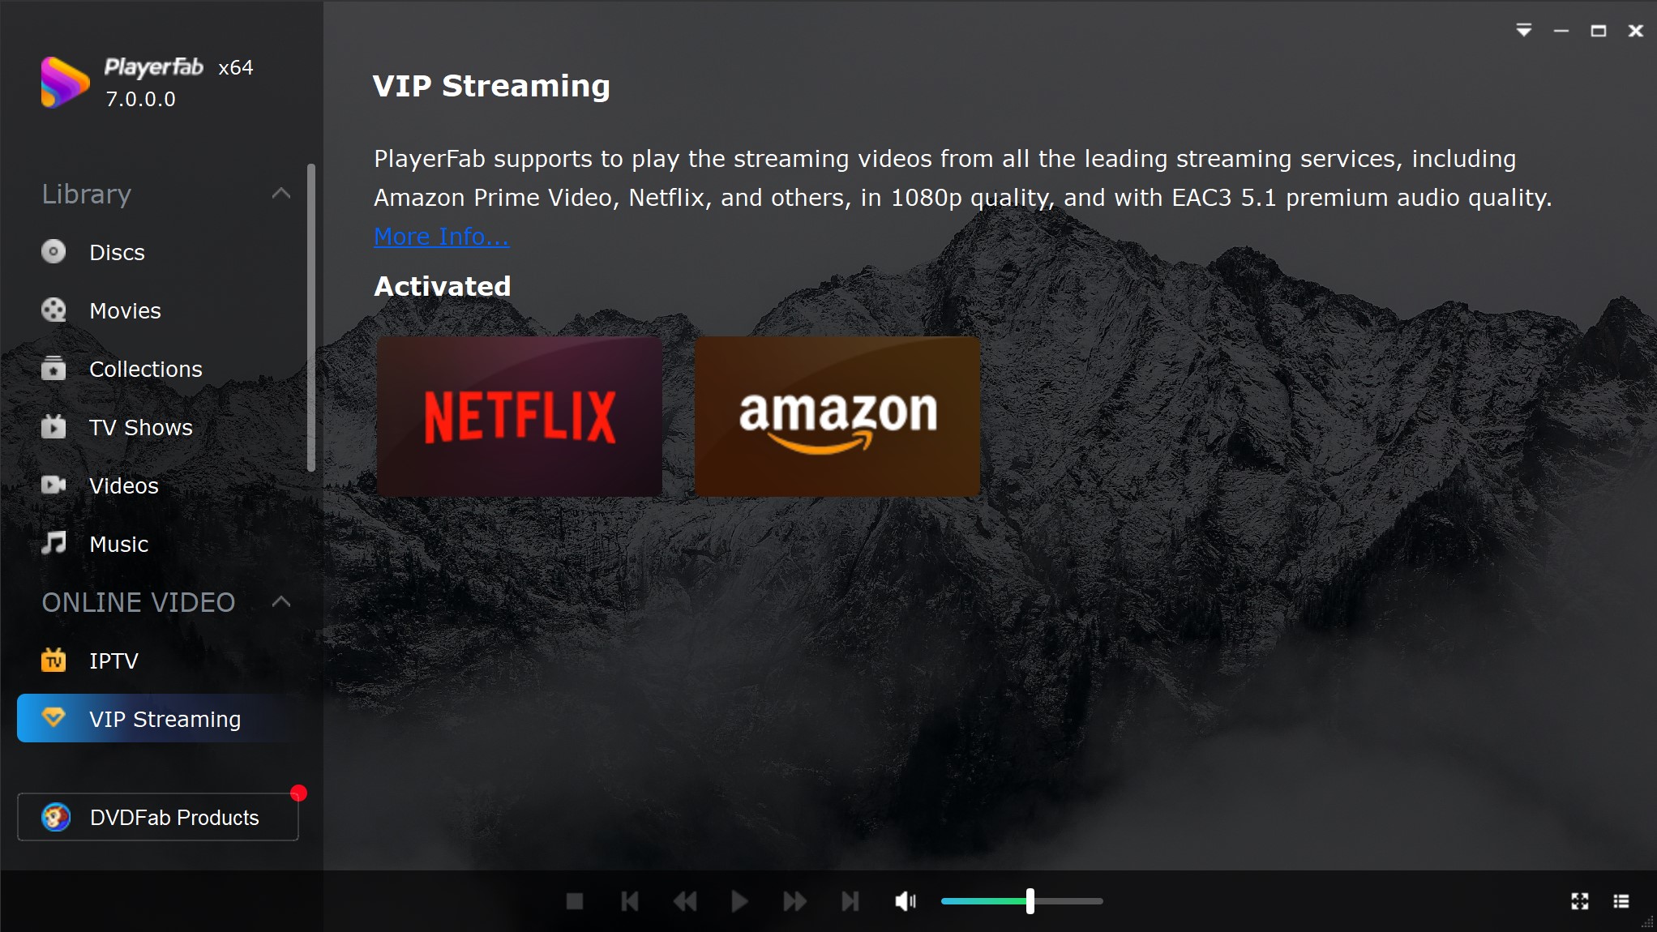Screen dimensions: 1657x932
Task: Open More Info about VIP Streaming
Action: pyautogui.click(x=443, y=237)
